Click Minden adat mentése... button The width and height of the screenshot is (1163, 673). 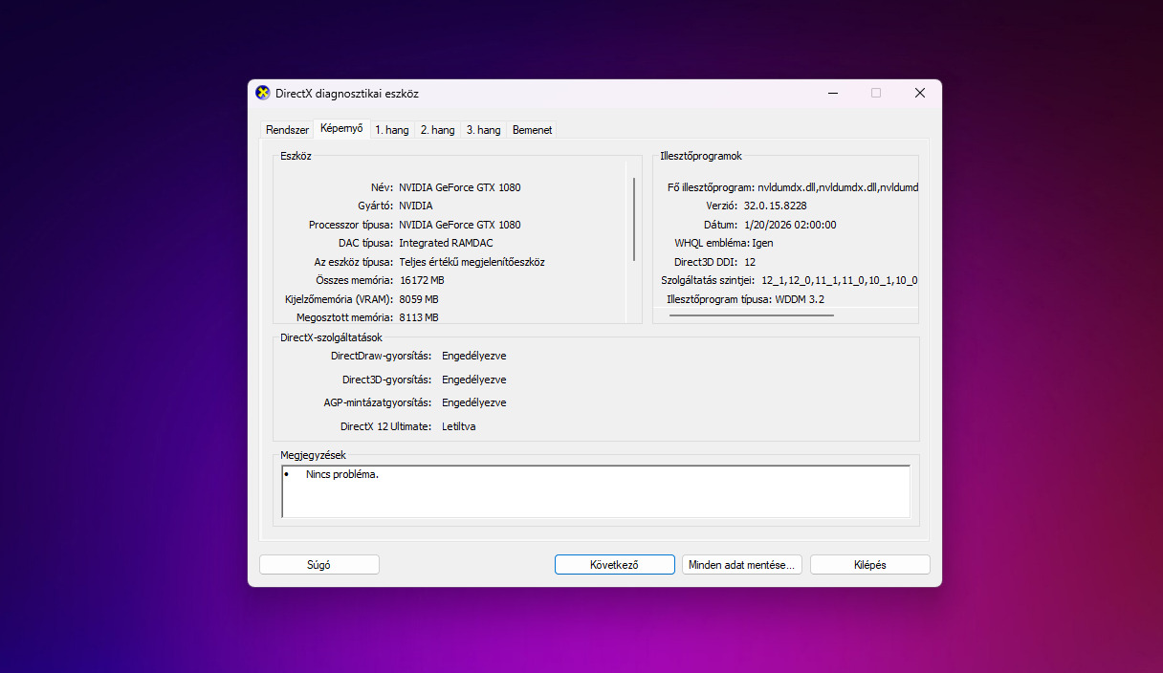click(742, 564)
